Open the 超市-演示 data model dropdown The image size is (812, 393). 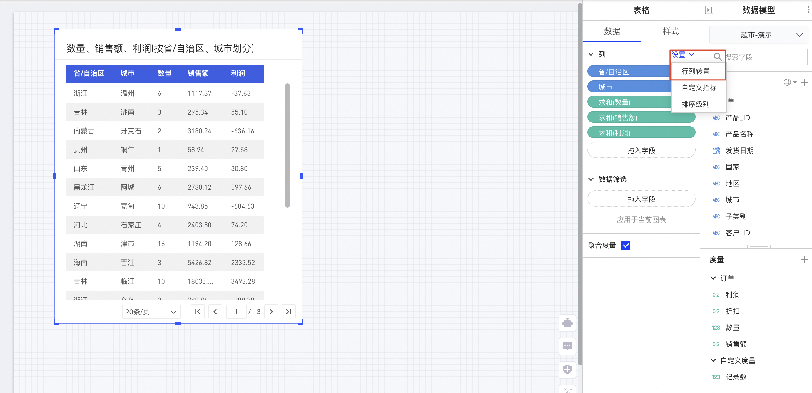[x=758, y=35]
